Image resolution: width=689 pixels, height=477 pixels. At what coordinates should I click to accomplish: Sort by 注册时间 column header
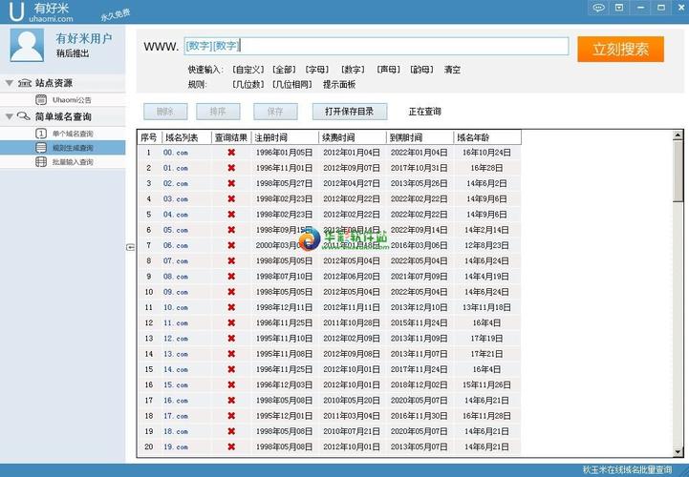[x=285, y=137]
